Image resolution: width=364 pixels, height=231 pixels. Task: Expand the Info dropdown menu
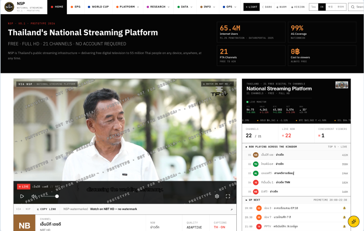208,7
